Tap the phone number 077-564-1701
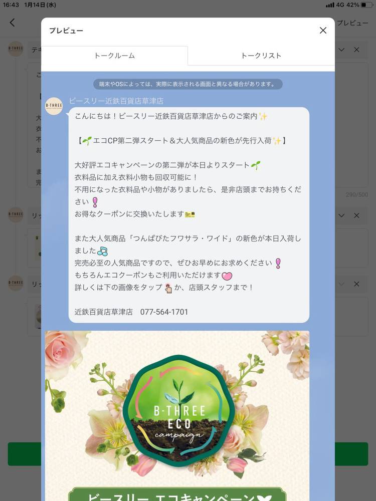 [164, 312]
